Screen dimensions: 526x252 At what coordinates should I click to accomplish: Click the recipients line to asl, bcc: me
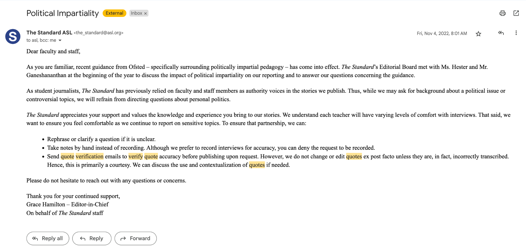[41, 40]
